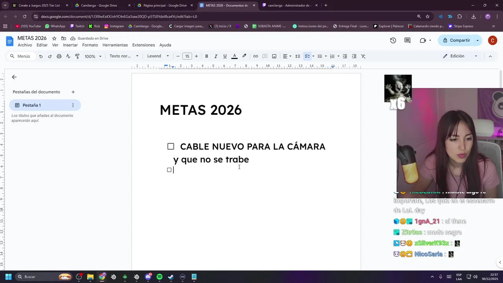Viewport: 503px width, 283px height.
Task: Open line and paragraph spacing
Action: pyautogui.click(x=297, y=56)
